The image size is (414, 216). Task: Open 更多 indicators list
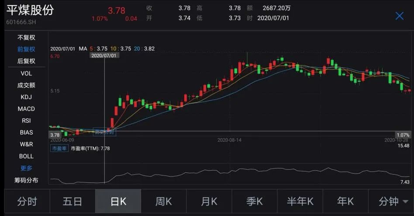coord(26,168)
